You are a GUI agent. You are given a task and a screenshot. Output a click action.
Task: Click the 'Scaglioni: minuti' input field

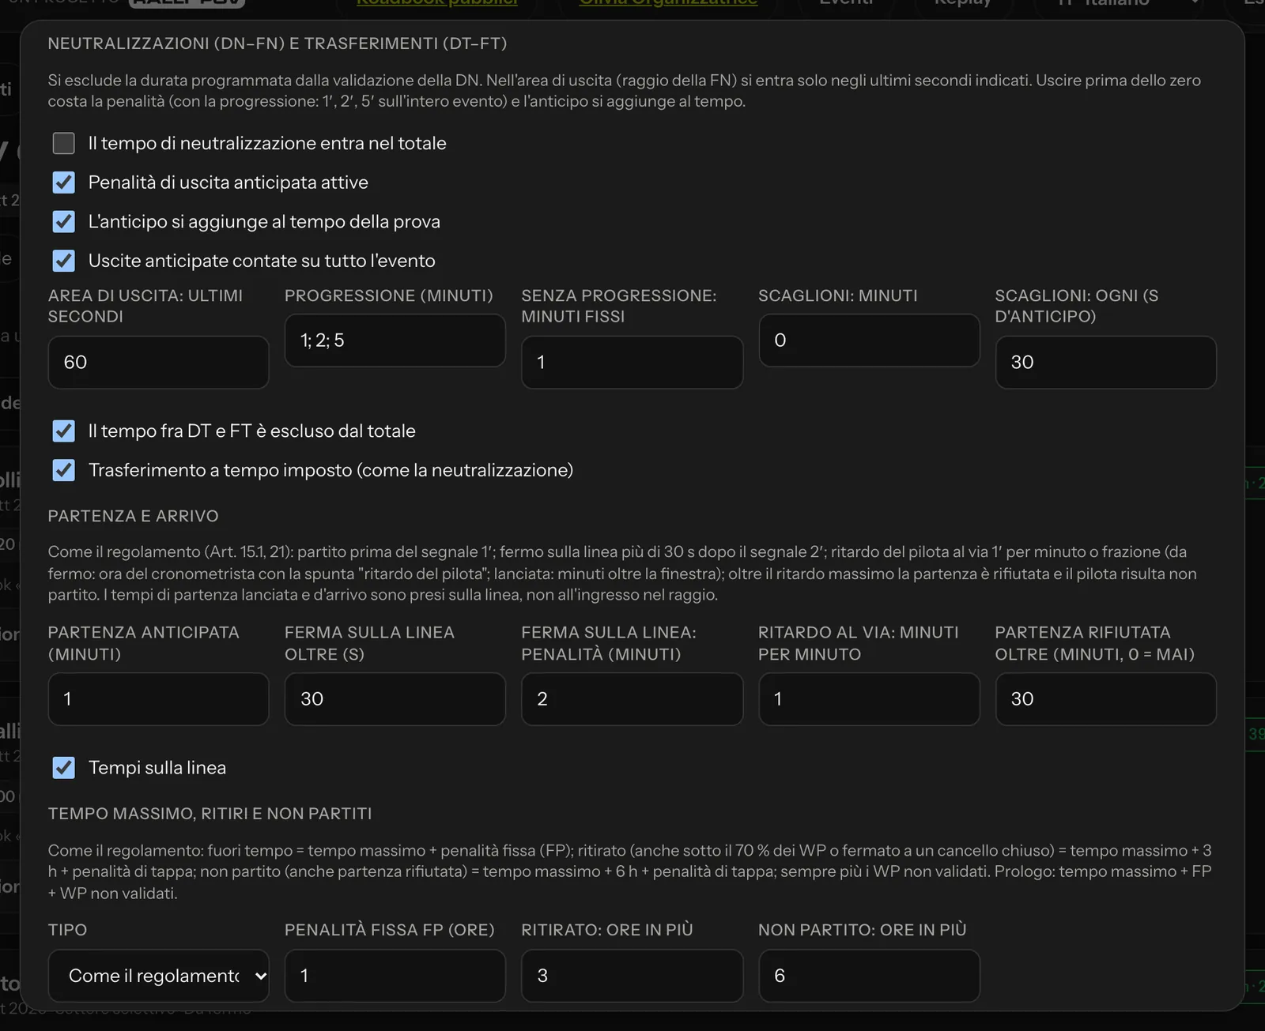point(869,341)
